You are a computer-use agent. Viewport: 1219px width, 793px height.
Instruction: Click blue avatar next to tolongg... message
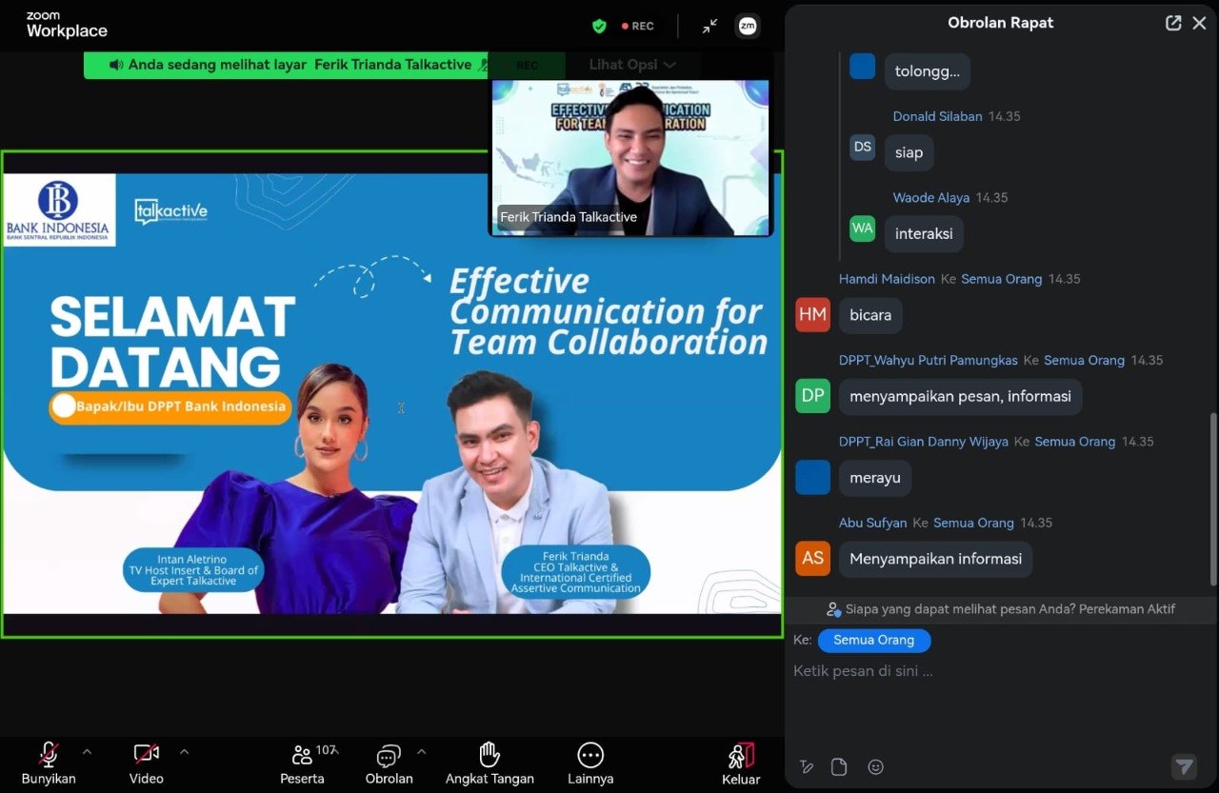(863, 66)
